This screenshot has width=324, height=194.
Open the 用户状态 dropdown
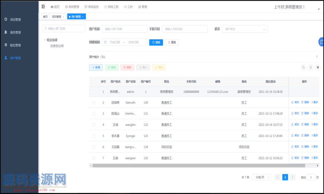(x=245, y=29)
